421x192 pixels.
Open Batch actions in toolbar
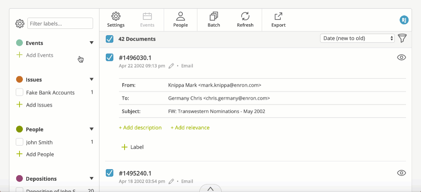point(214,20)
